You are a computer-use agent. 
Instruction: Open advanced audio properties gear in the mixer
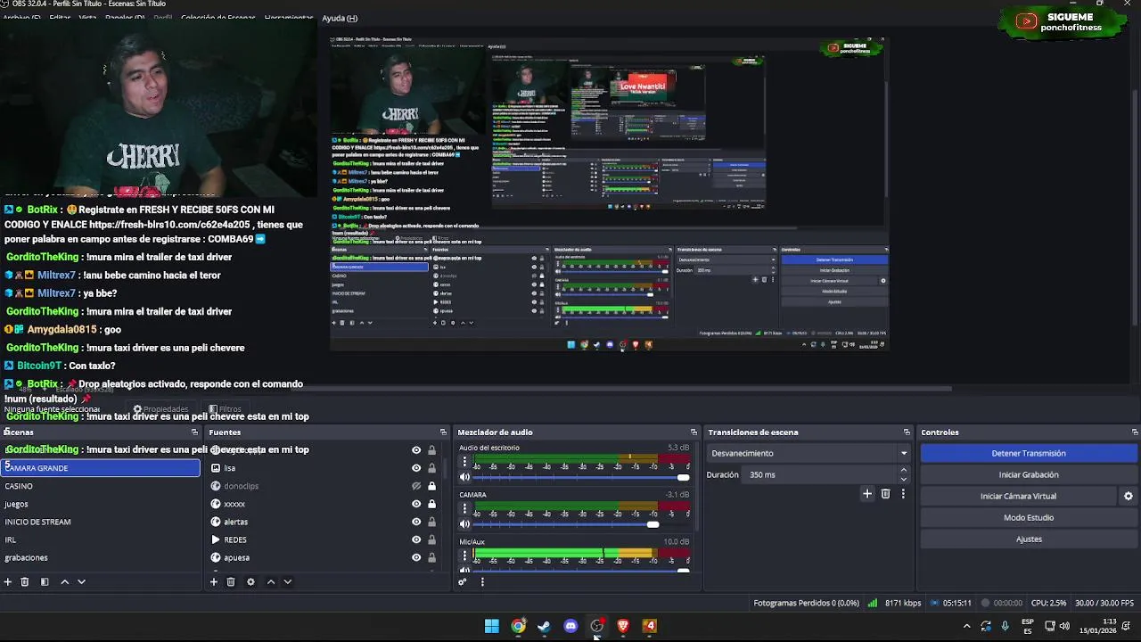pos(463,581)
